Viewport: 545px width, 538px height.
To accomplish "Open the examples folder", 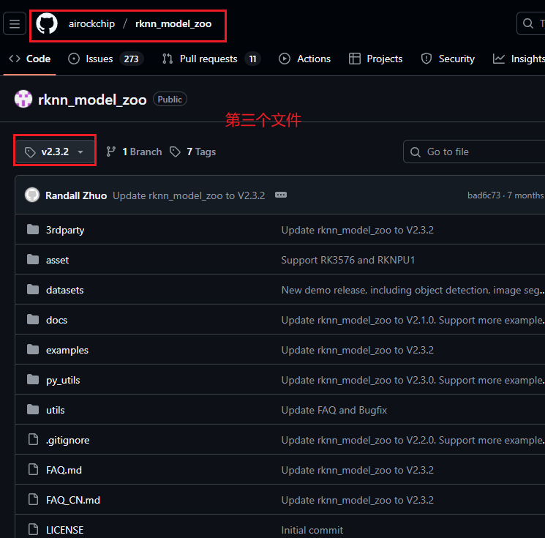I will click(67, 350).
